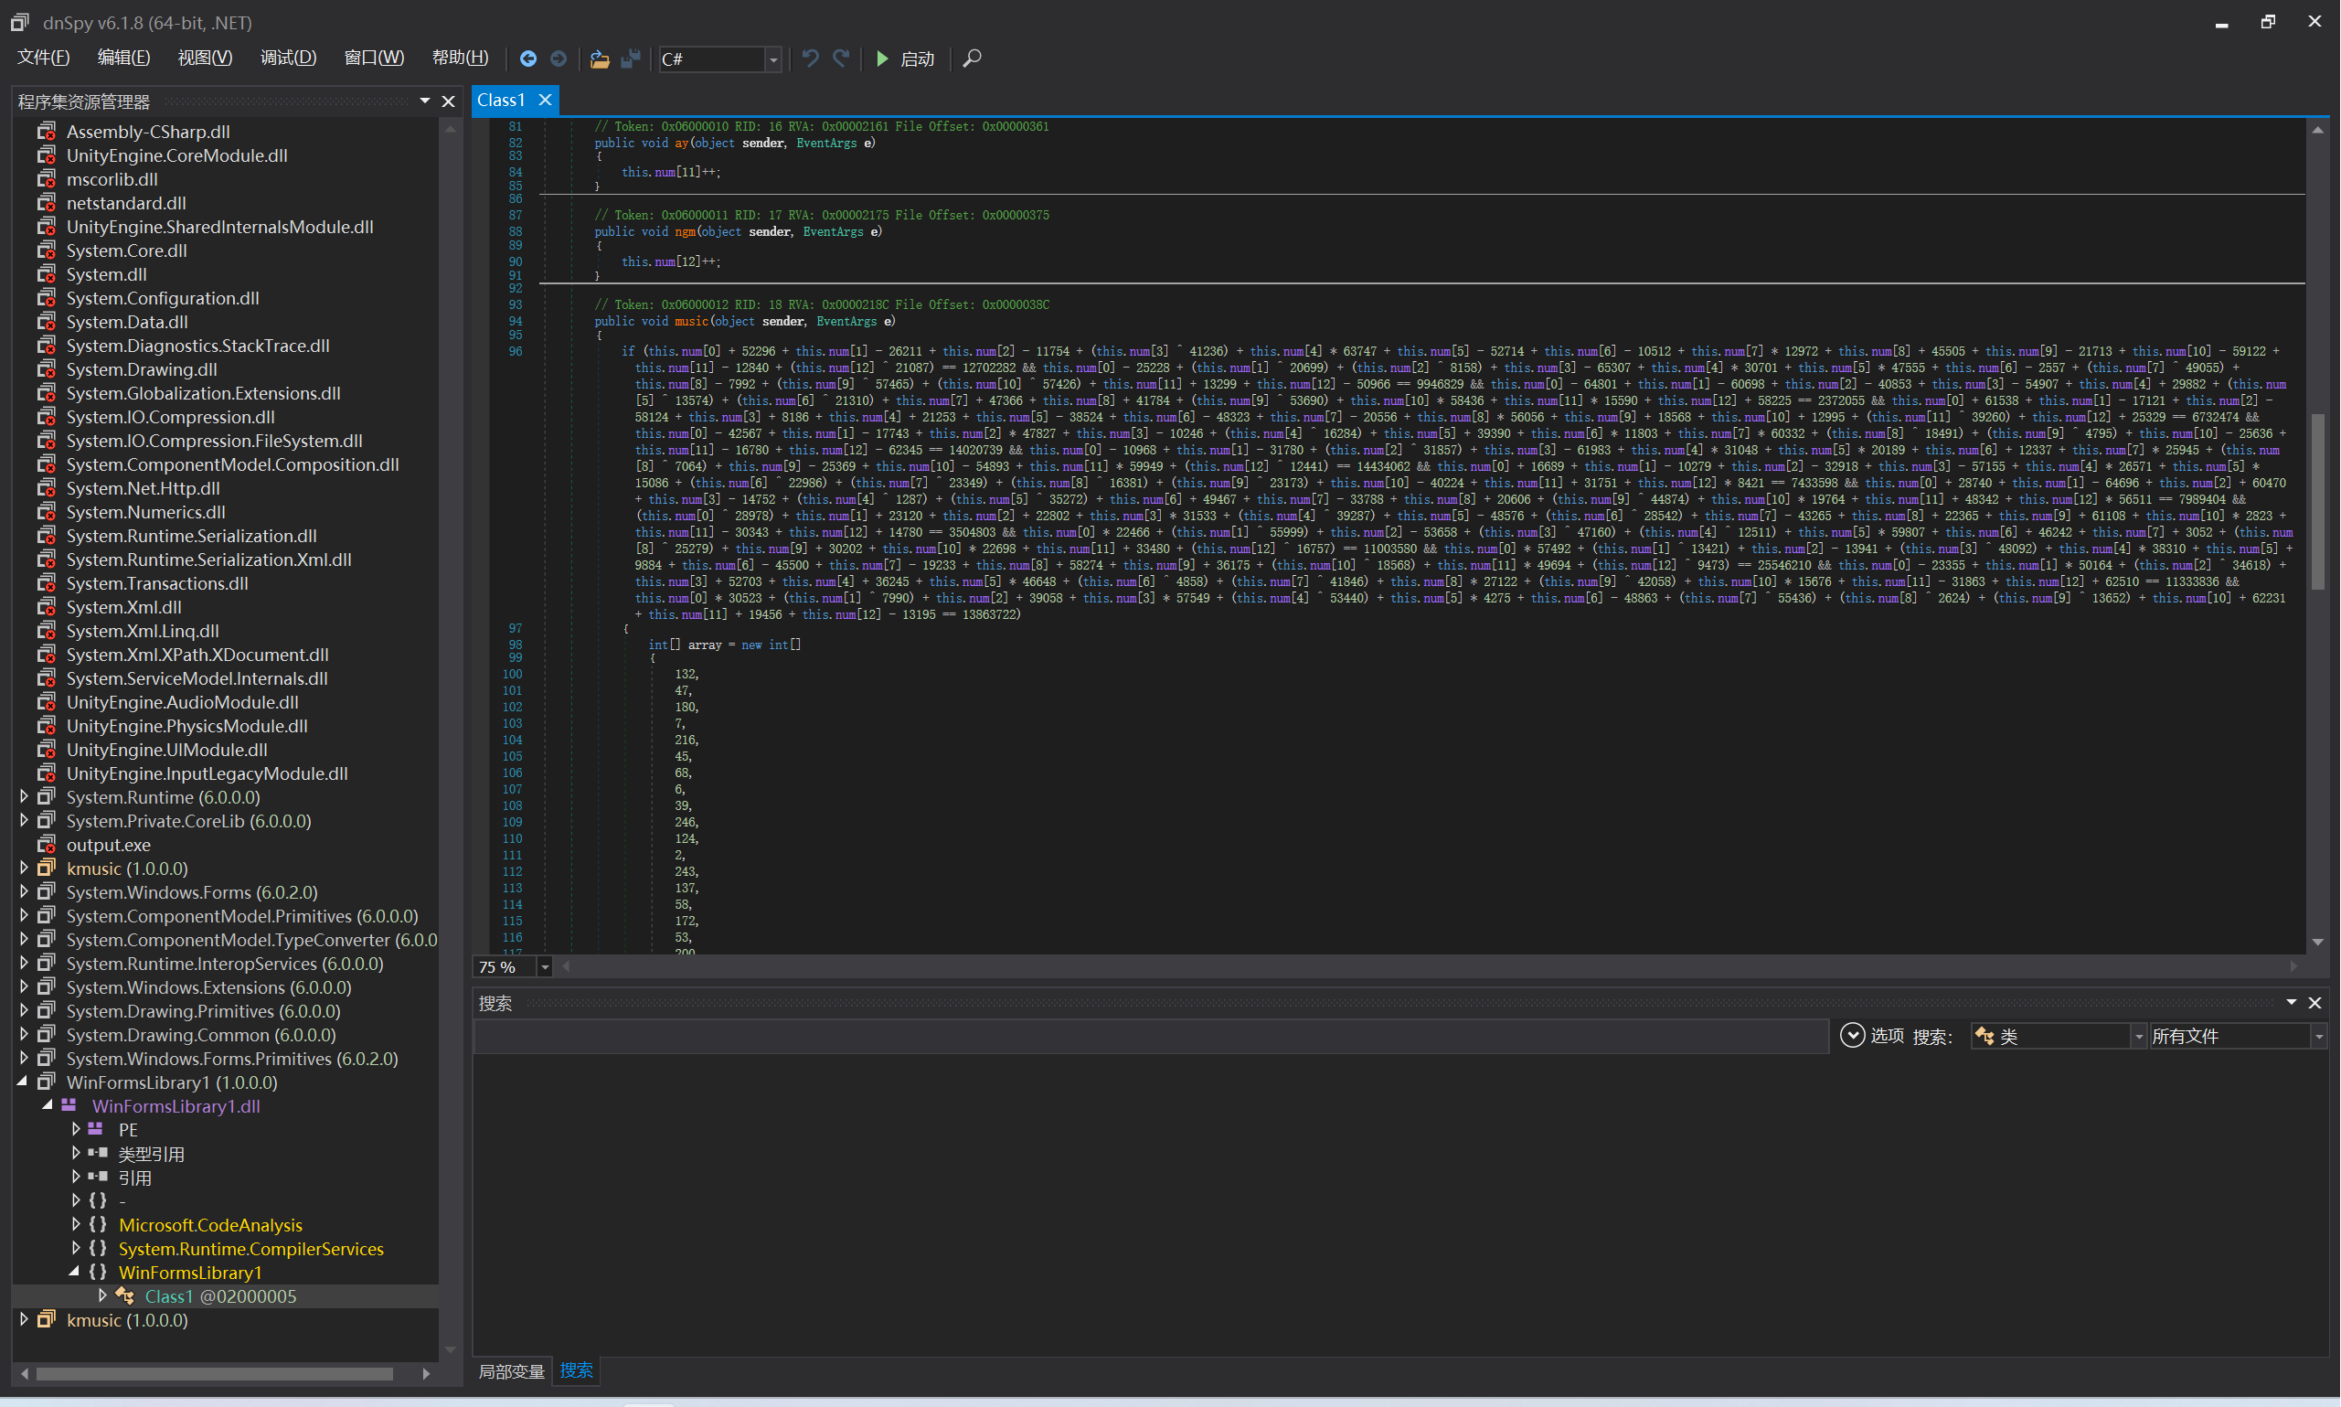The height and width of the screenshot is (1407, 2341).
Task: Click the PE node icon
Action: 96,1129
